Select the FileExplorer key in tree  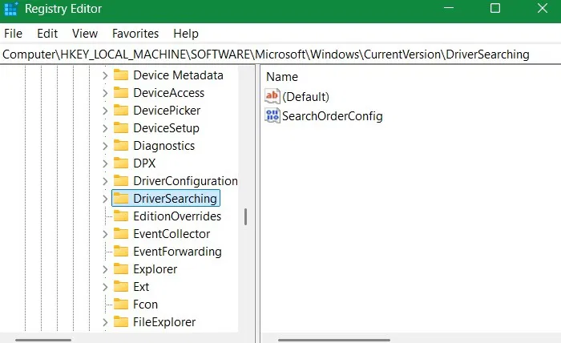pyautogui.click(x=164, y=322)
